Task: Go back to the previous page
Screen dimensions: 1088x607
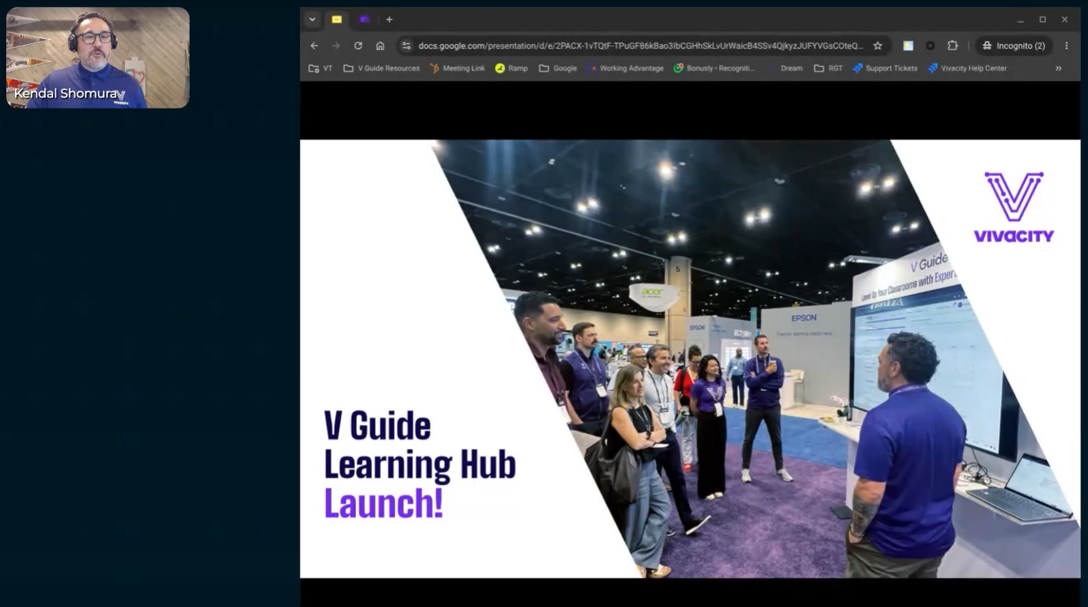Action: pos(314,46)
